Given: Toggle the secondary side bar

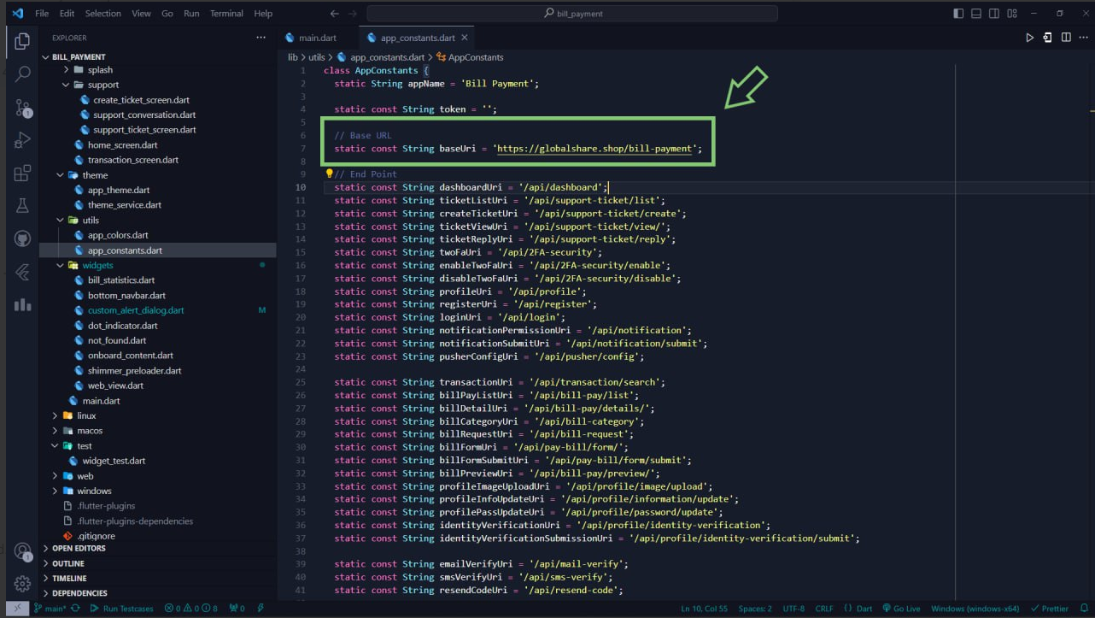Looking at the screenshot, I should (995, 14).
